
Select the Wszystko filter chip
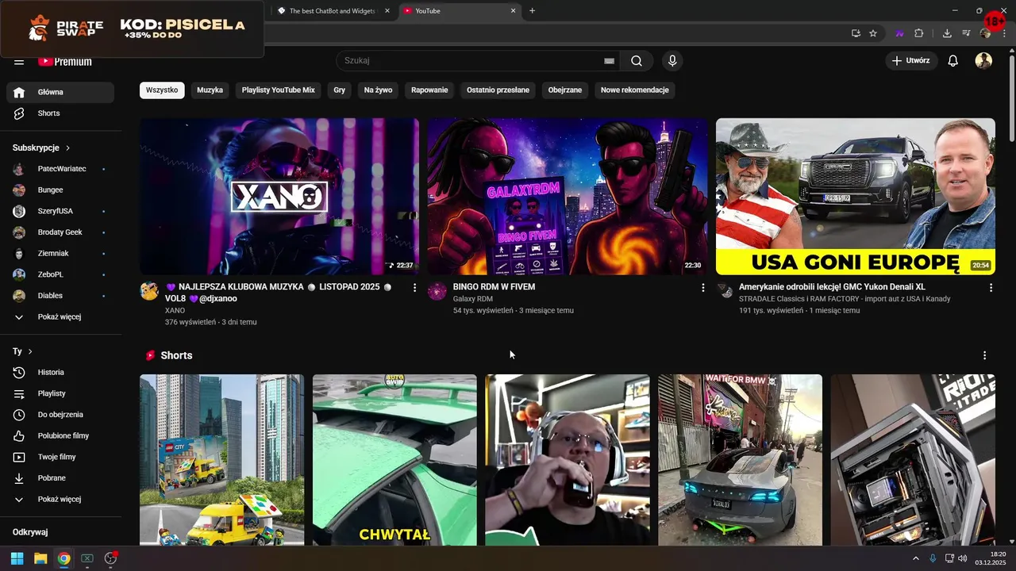tap(162, 90)
